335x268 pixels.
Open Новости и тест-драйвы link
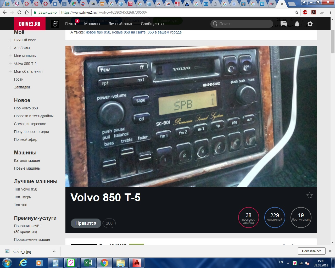(34, 116)
